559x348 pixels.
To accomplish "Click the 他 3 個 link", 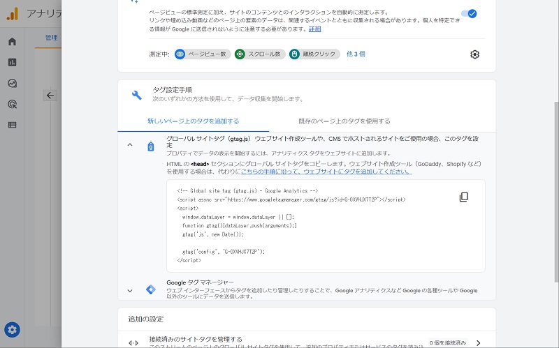I will 356,54.
